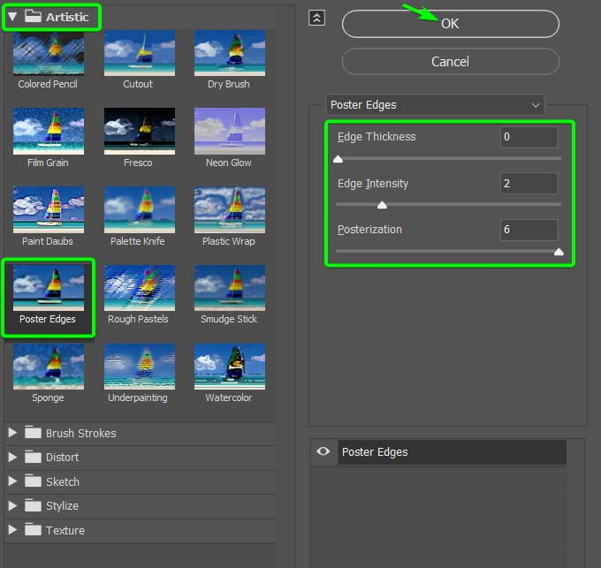The height and width of the screenshot is (568, 601).
Task: Click the Edge Thickness slider handle
Action: (338, 159)
